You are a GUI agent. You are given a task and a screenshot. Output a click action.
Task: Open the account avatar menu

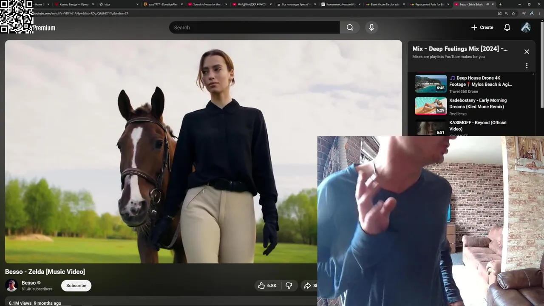click(526, 28)
